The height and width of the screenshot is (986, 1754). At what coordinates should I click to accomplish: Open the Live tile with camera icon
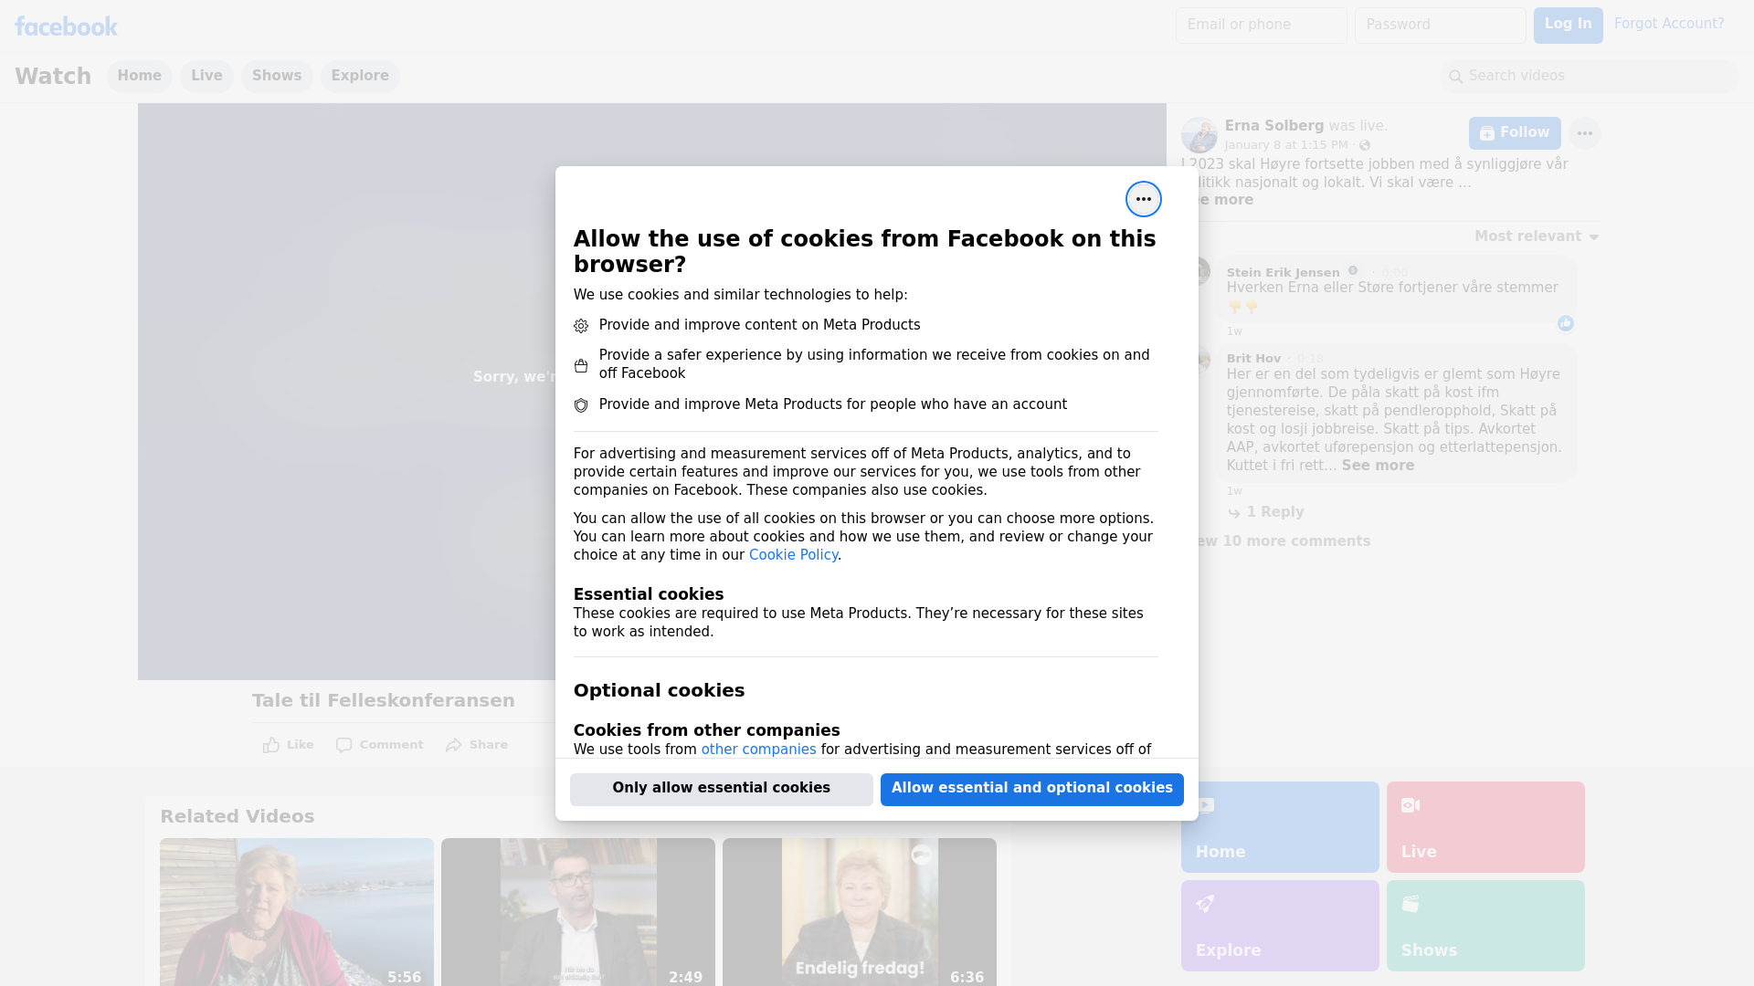1485,827
